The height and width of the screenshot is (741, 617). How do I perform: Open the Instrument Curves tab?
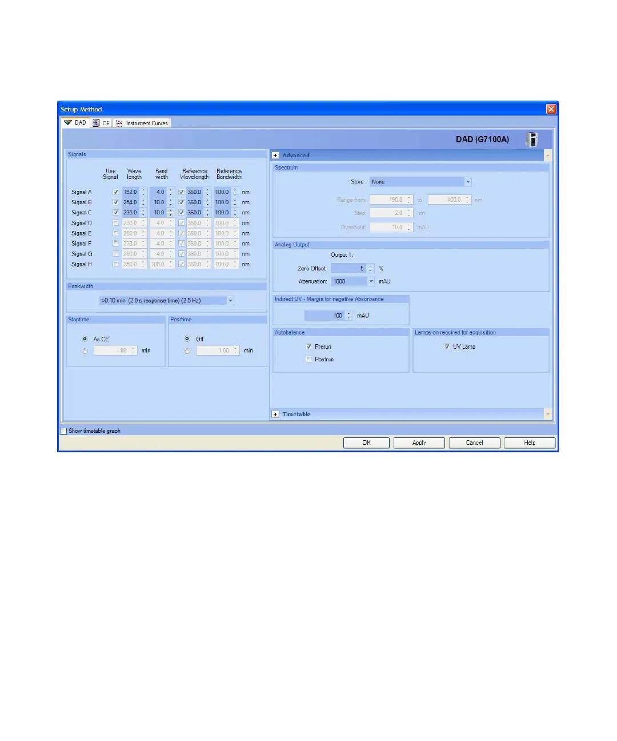[x=142, y=123]
